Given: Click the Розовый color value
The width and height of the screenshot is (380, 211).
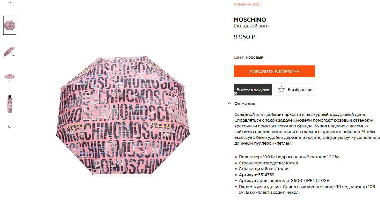Looking at the screenshot, I should [x=254, y=57].
